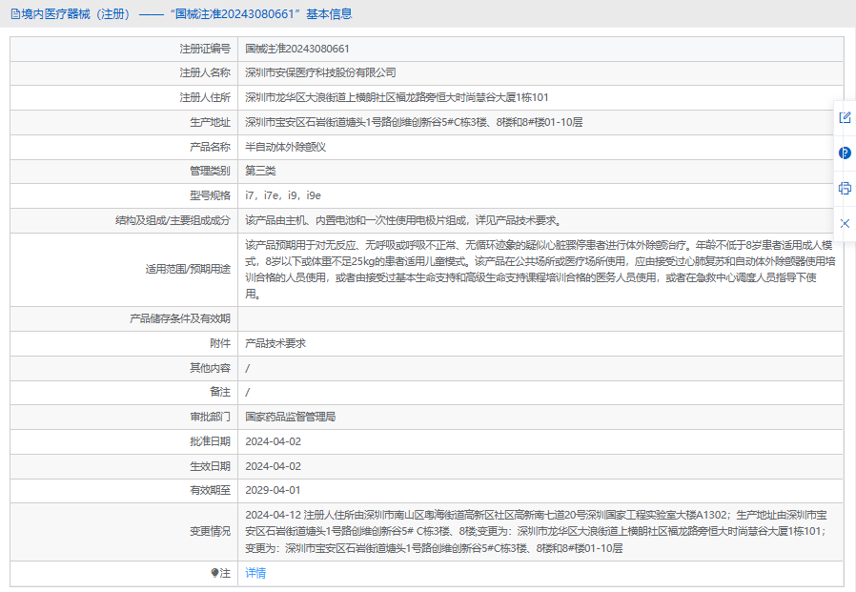The height and width of the screenshot is (592, 856).
Task: Click the lightbulb icon beside 注 label
Action: click(214, 573)
